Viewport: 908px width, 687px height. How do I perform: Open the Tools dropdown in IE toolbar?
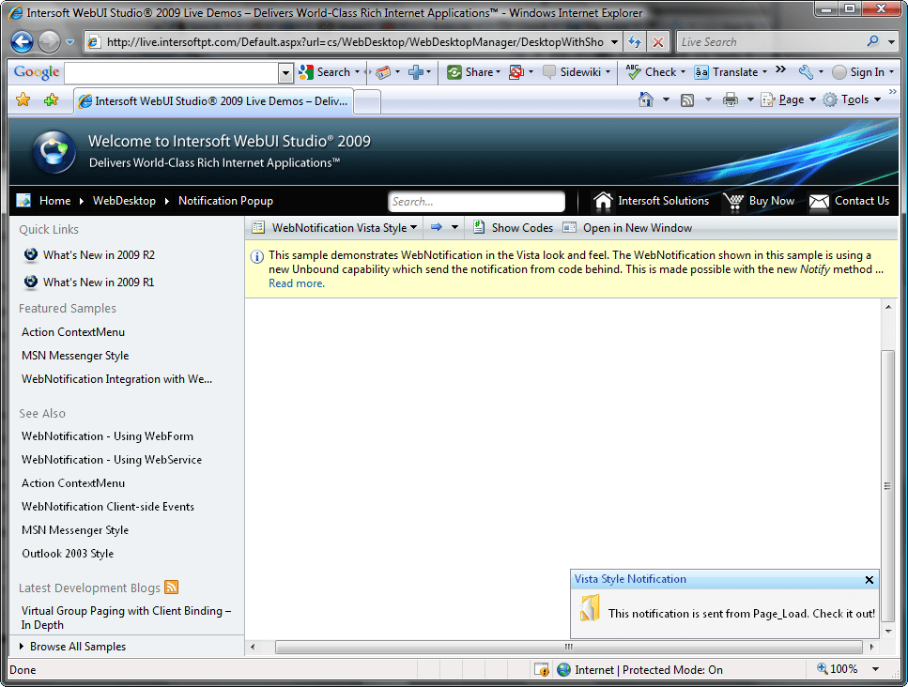pos(854,99)
